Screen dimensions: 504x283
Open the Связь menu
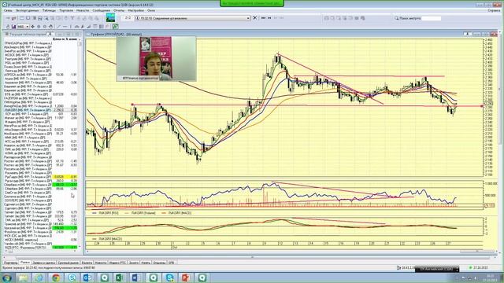[8, 10]
